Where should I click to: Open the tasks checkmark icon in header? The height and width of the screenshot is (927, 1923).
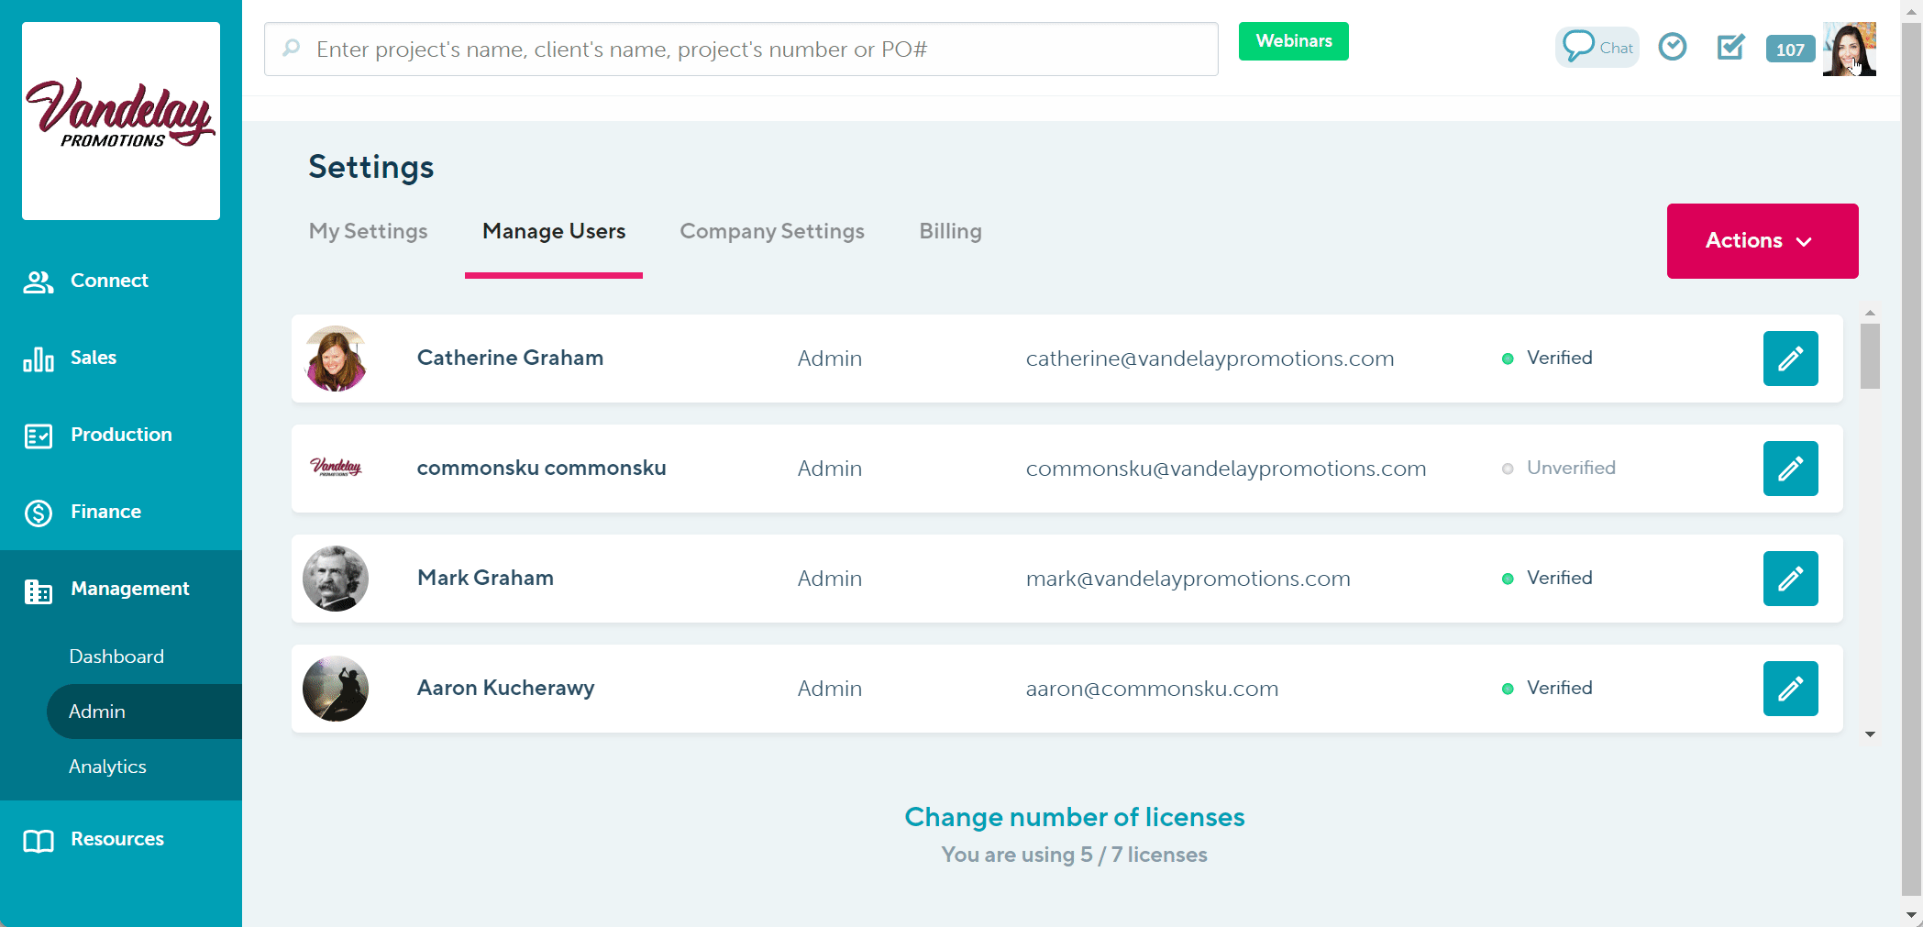[x=1730, y=47]
